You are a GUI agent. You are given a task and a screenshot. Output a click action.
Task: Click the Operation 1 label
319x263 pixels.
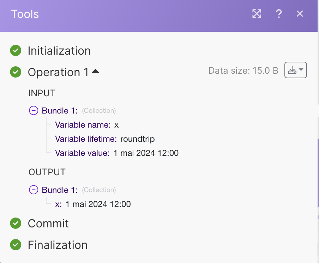58,72
